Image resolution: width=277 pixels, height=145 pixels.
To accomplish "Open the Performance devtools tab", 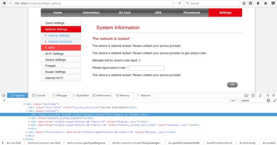I will click(102, 95).
